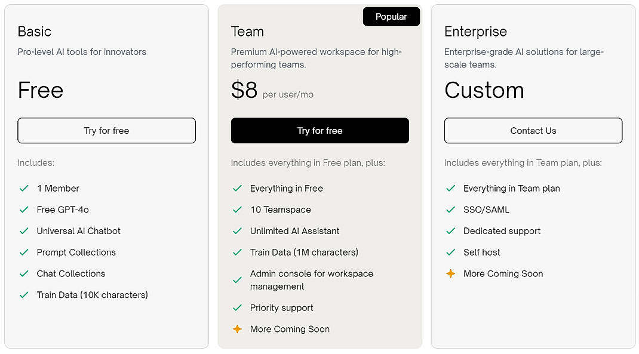The width and height of the screenshot is (639, 354).
Task: Click the checkmark beside "Train Data (10K characters)"
Action: pyautogui.click(x=24, y=295)
